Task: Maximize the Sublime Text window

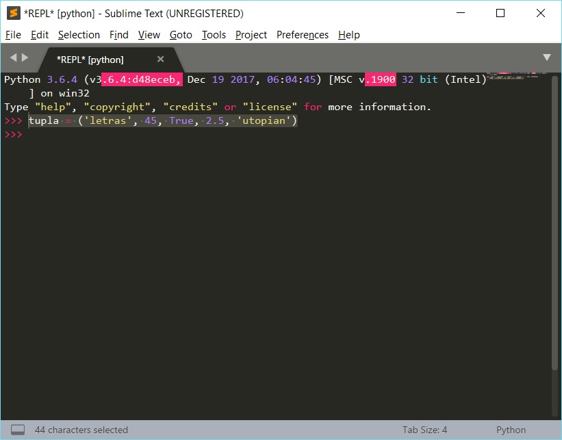Action: pos(500,13)
